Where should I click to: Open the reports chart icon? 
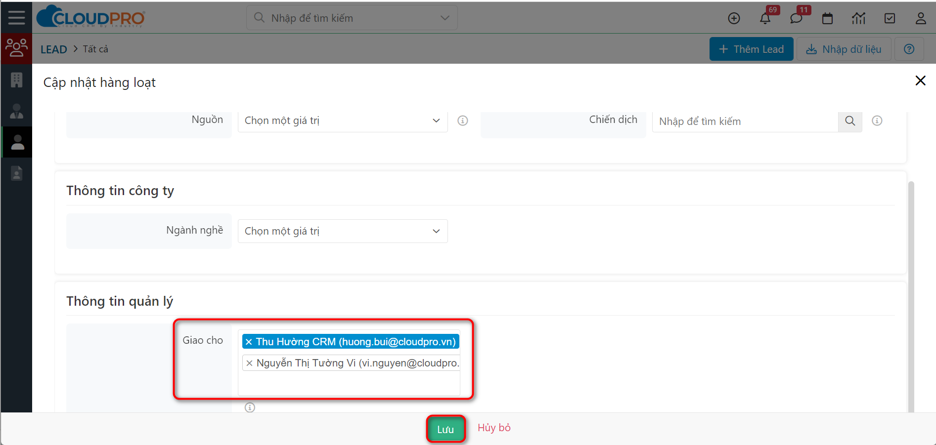858,18
